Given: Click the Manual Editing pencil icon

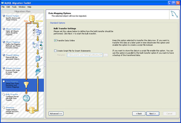Looking at the screenshot, I should (x=39, y=59).
